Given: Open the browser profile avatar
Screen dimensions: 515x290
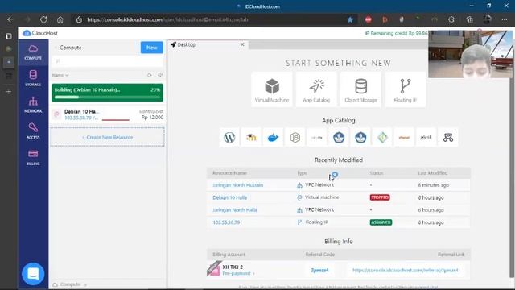Looking at the screenshot, I should 487,19.
